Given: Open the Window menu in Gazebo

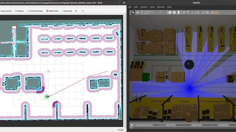Looking at the screenshot, I should pos(161,7).
